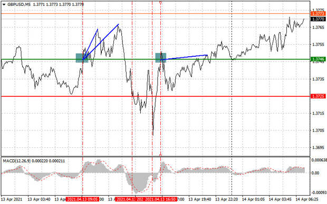
Task: Click the GBPUSD,M5 chart title dropdown arrow
Action: click(4, 4)
